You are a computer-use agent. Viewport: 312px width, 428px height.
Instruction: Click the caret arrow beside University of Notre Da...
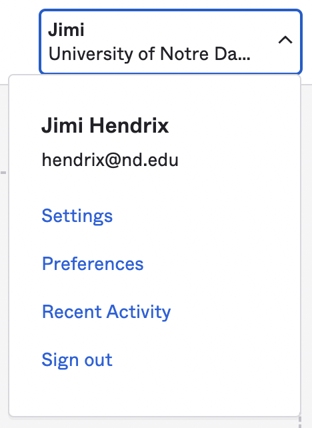click(x=285, y=41)
